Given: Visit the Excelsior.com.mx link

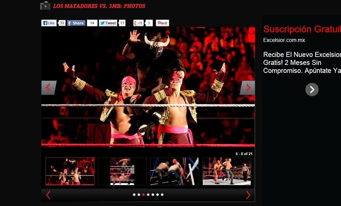Looking at the screenshot, I should [284, 40].
